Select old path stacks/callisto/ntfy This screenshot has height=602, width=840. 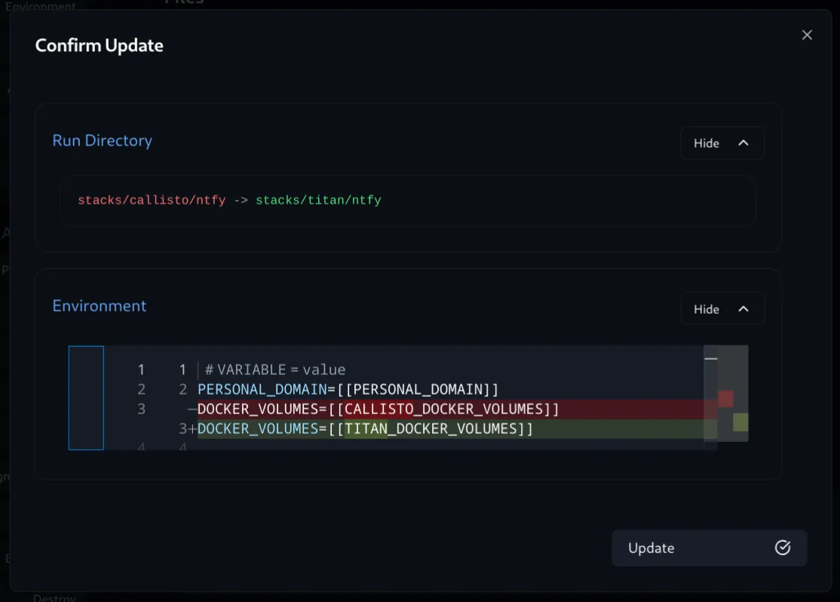tap(152, 201)
